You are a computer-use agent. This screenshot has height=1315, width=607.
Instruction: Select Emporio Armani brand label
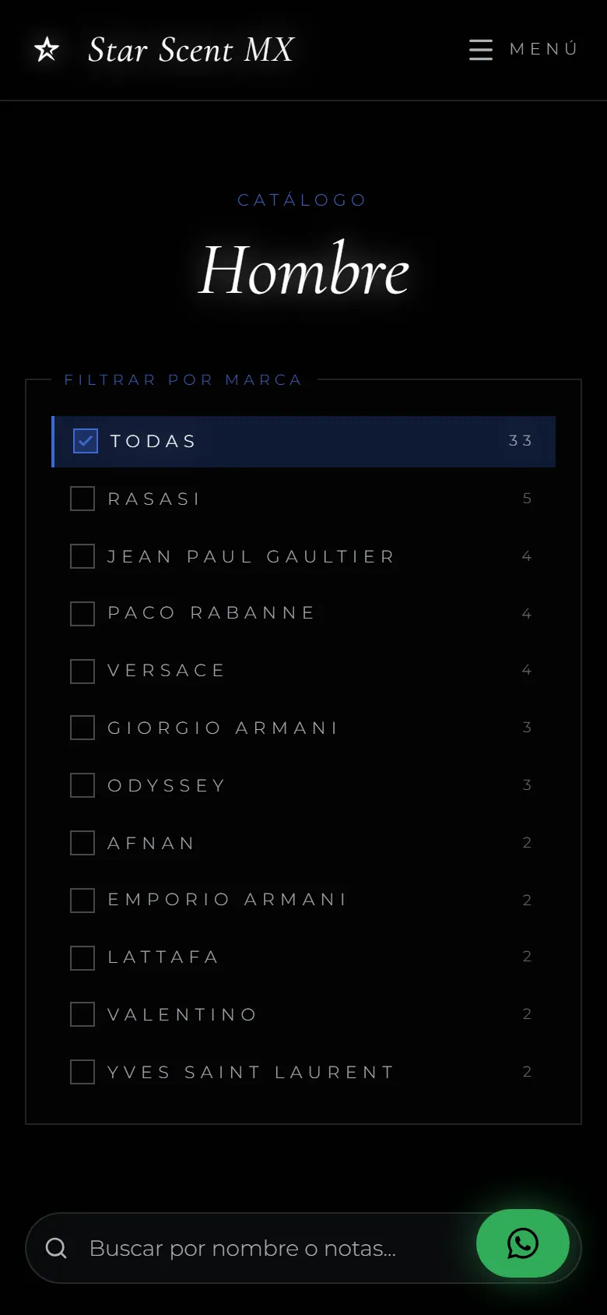click(227, 900)
